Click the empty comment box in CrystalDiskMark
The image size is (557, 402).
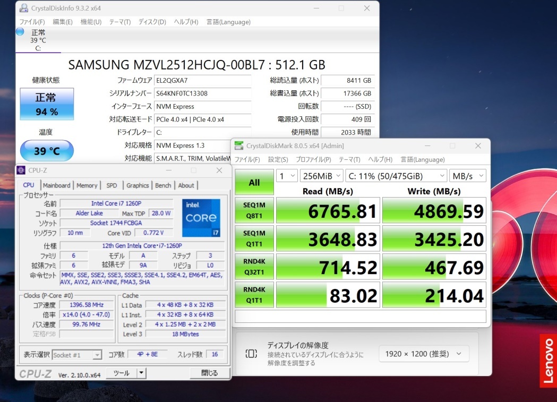[361, 316]
